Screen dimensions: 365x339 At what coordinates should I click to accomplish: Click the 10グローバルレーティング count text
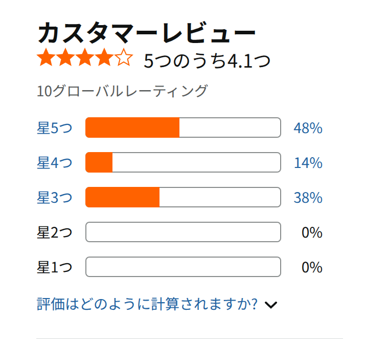[x=122, y=91]
